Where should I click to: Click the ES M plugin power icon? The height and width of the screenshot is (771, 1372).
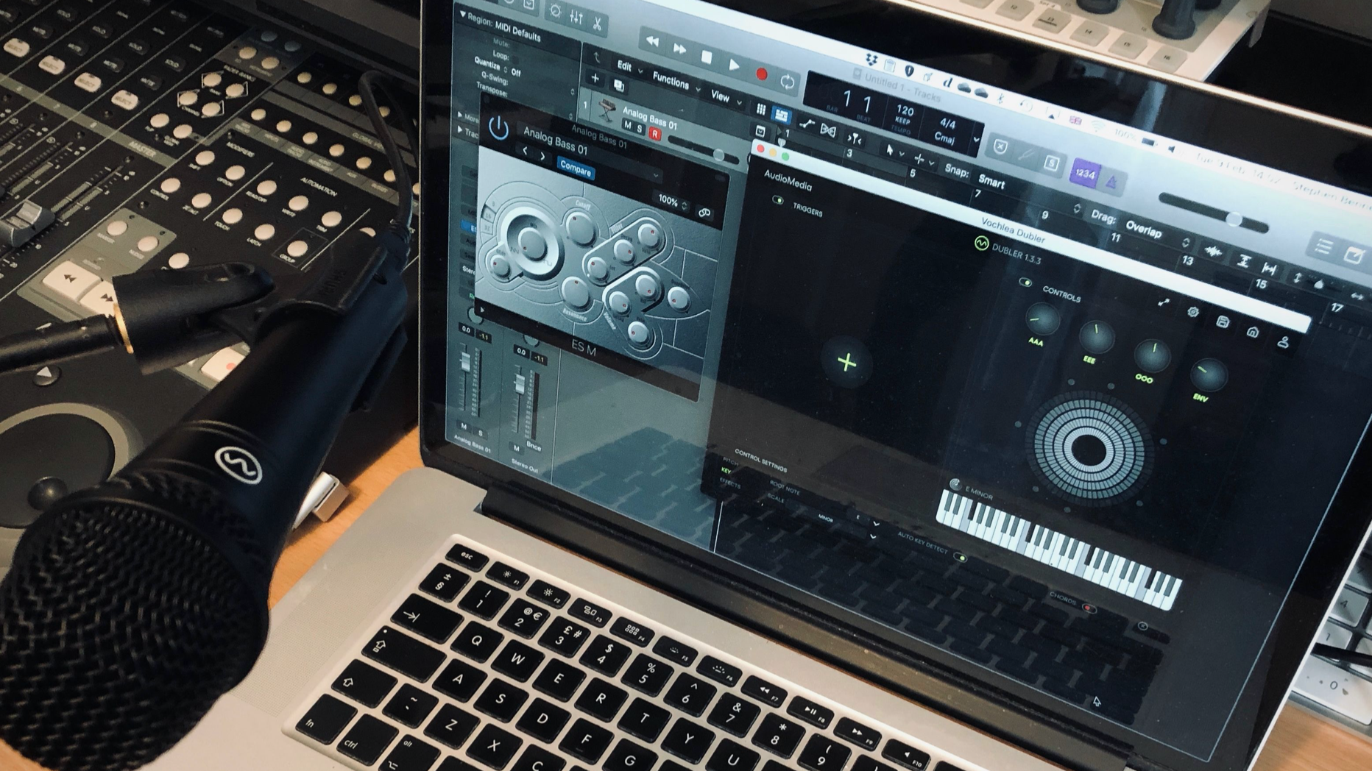tap(499, 129)
